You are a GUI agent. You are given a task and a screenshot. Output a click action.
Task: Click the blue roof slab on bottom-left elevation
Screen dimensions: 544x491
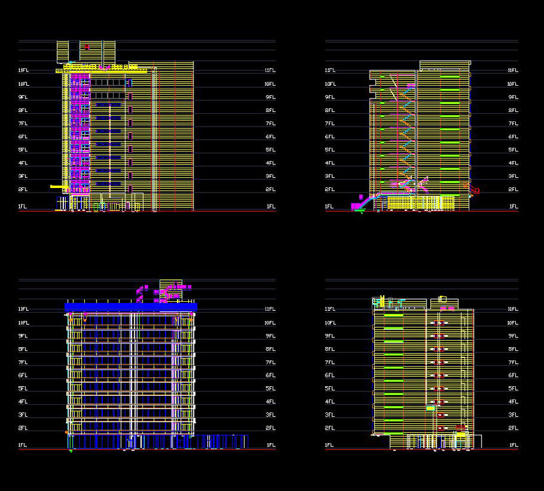click(131, 307)
